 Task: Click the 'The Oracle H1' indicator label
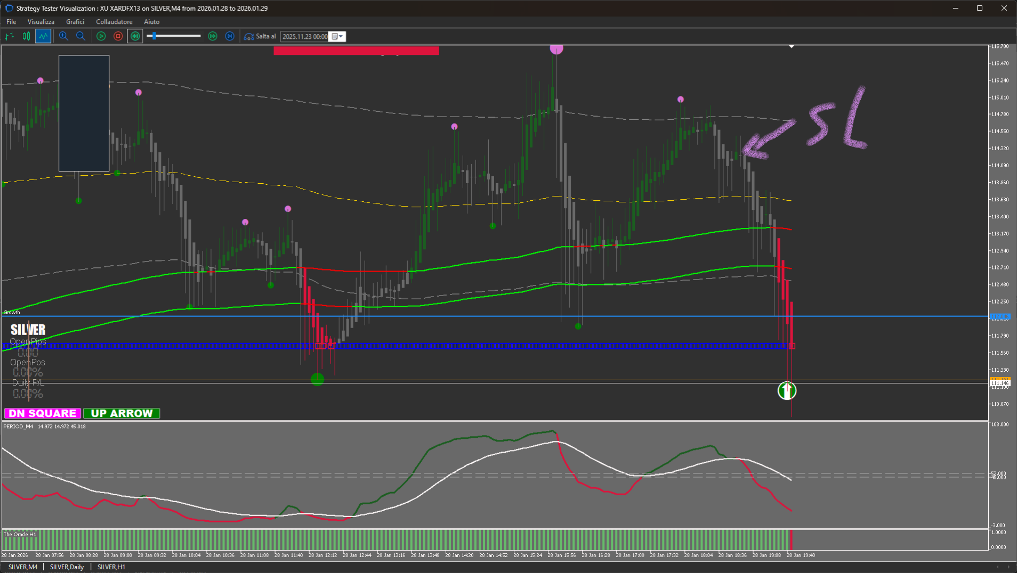[20, 534]
